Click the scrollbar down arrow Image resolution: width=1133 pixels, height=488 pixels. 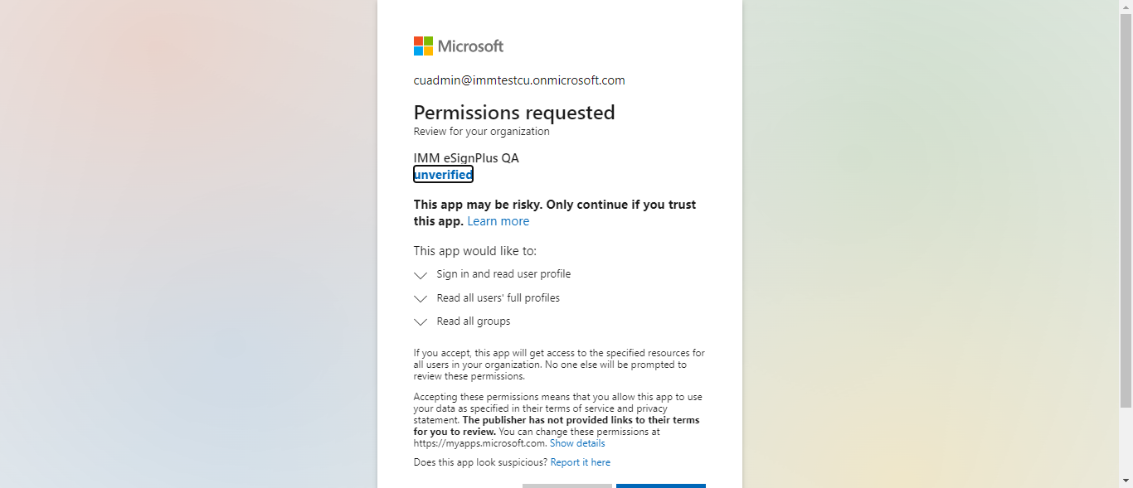(x=1126, y=481)
